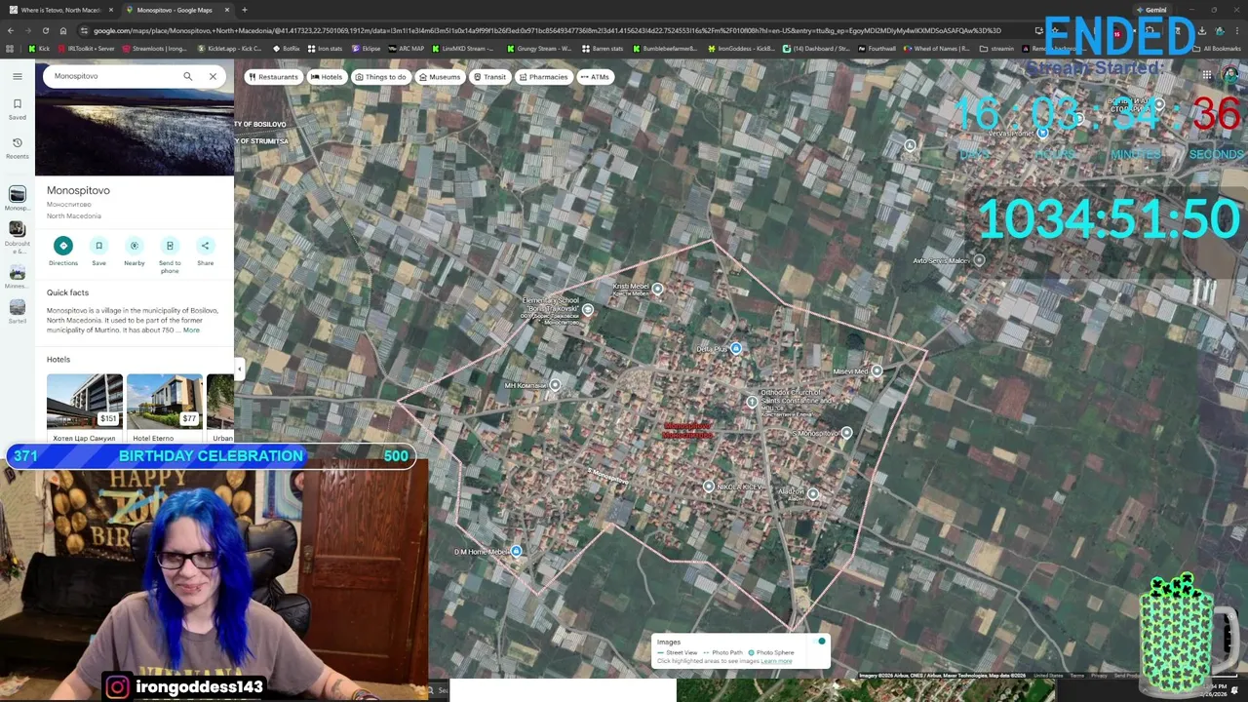Open browser three-dot menu

pos(1238,30)
